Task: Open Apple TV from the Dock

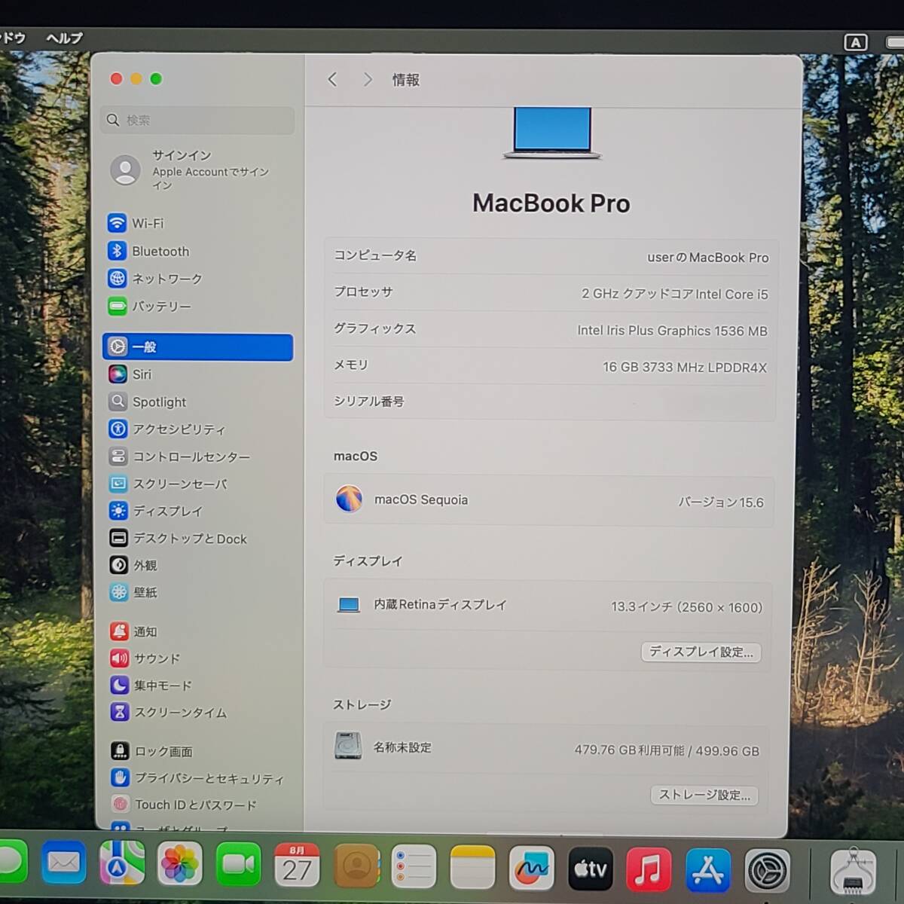Action: click(590, 869)
